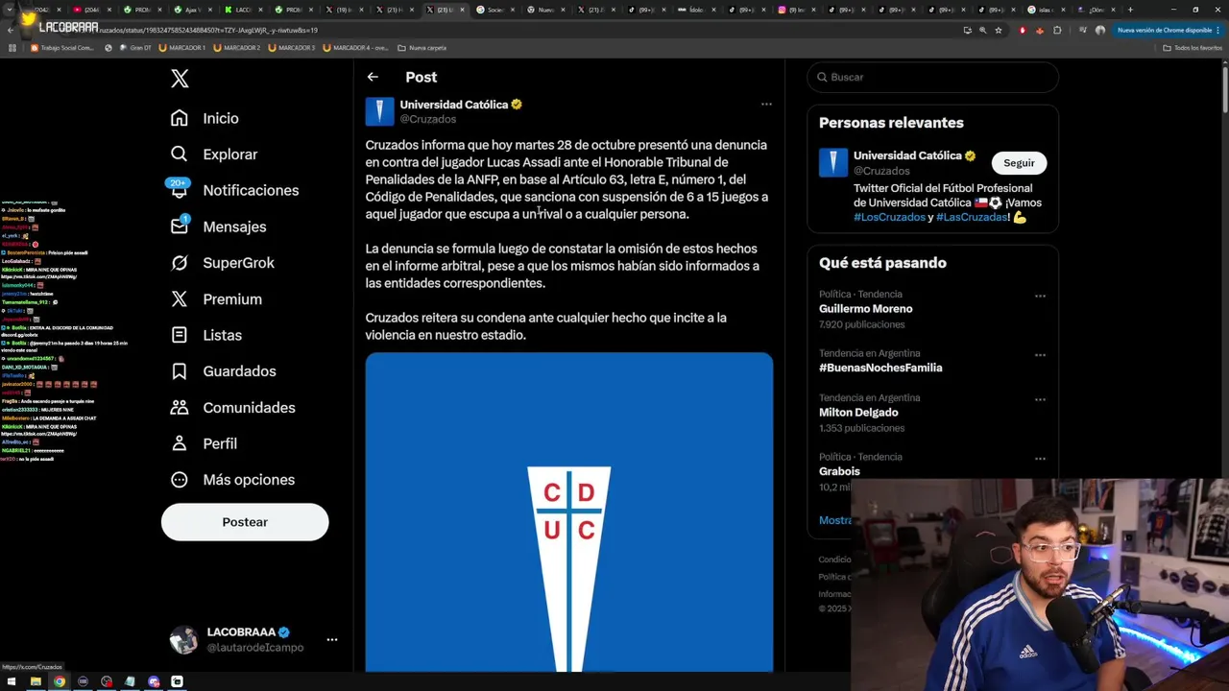Open Explorar from the sidebar
Viewport: 1229px width, 691px height.
214,154
